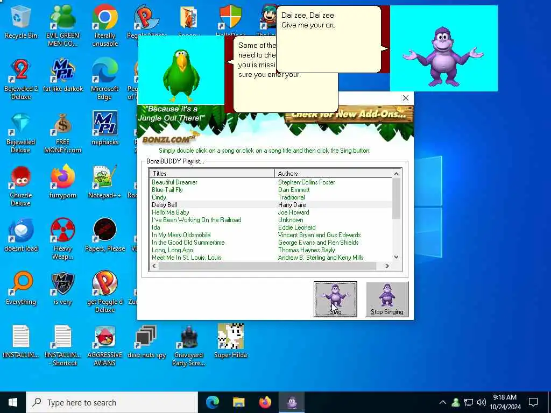The width and height of the screenshot is (551, 413).
Task: Select the song 'Blue-Tail Fly'
Action: 167,190
